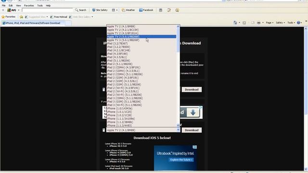Select iPad (3.2/7B367) option
The image size is (308, 173).
point(141,43)
